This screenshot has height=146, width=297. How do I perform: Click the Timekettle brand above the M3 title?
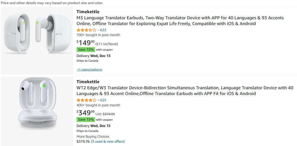[x=88, y=12]
